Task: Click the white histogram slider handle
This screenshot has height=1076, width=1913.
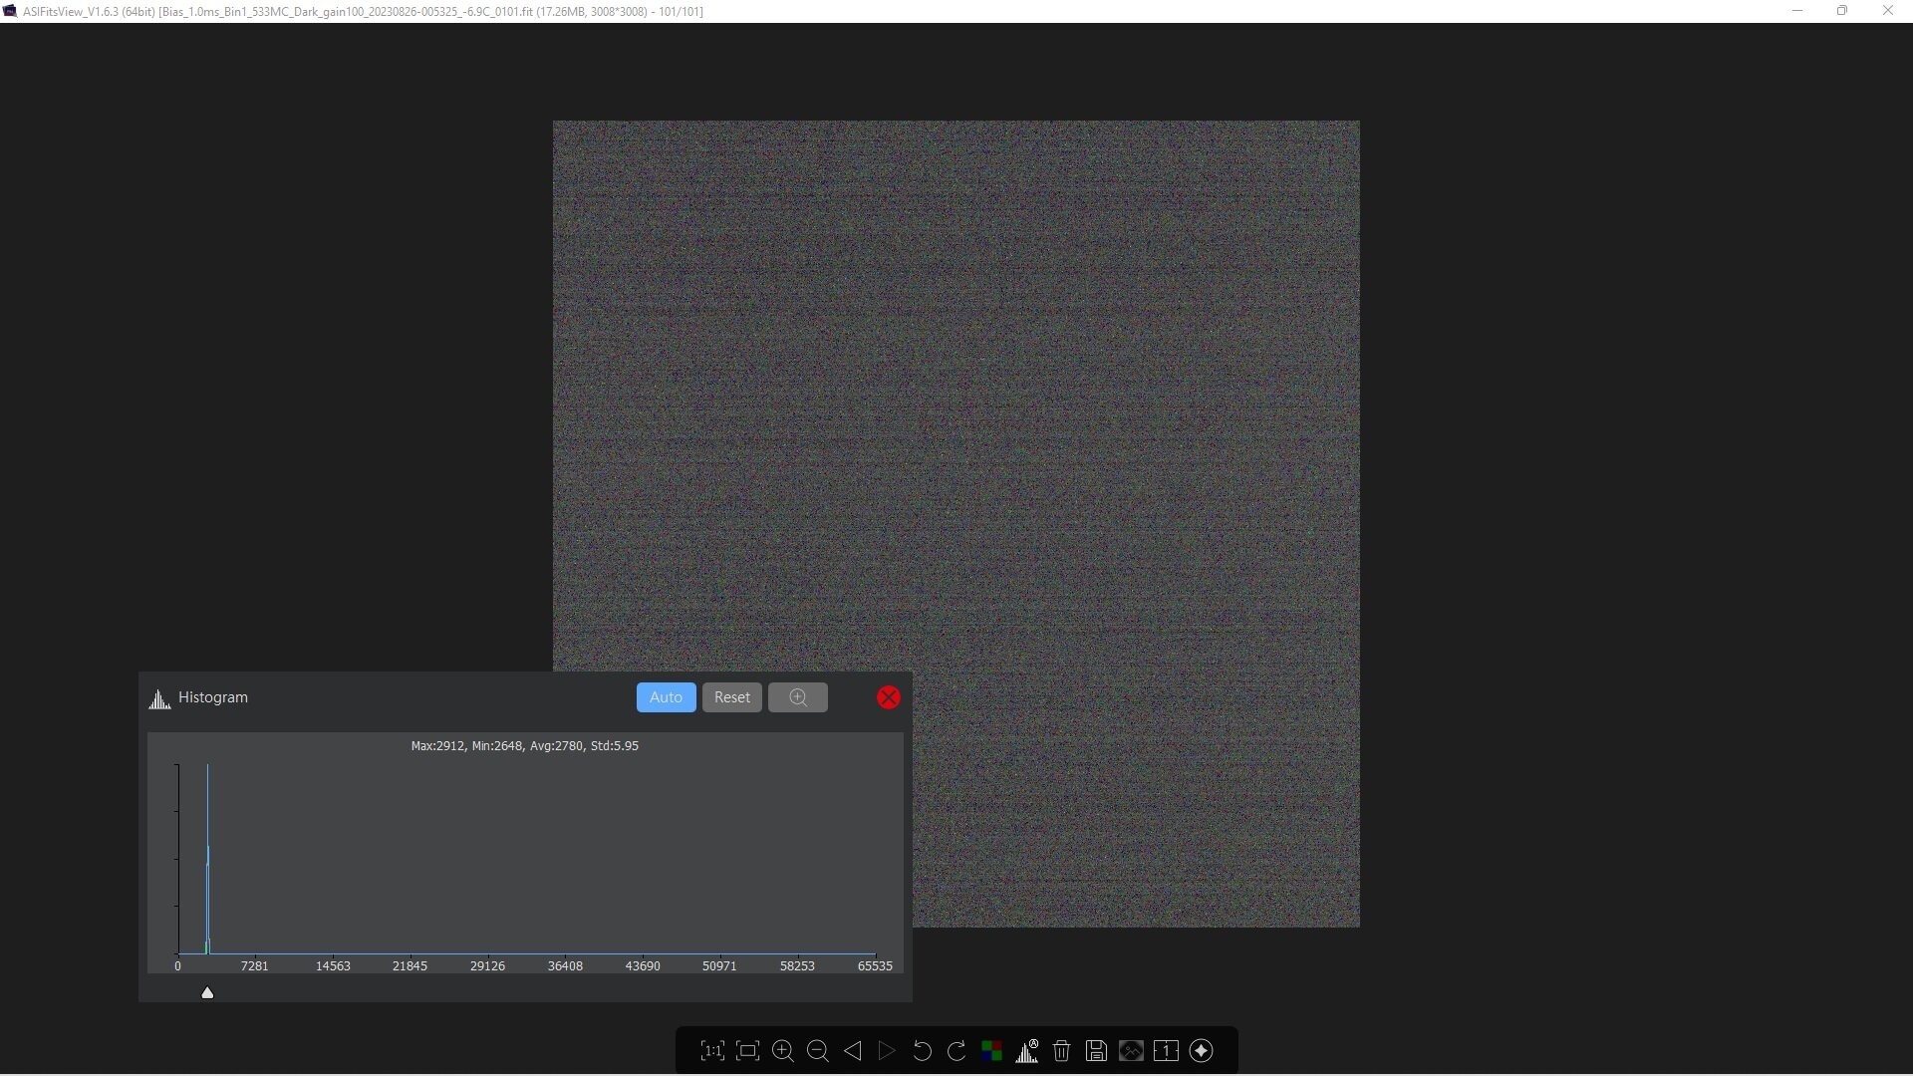Action: coord(207,992)
